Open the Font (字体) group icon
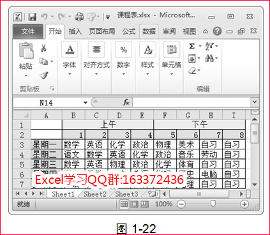 click(70, 49)
